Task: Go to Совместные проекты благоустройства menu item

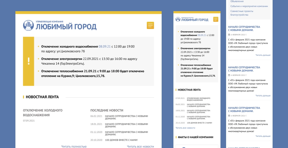Action: click(x=241, y=13)
